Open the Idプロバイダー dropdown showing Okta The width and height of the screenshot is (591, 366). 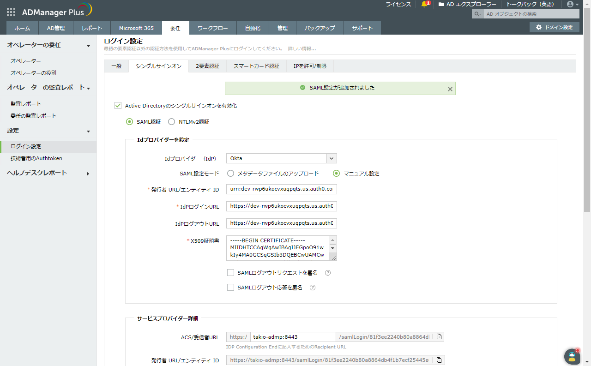[282, 159]
